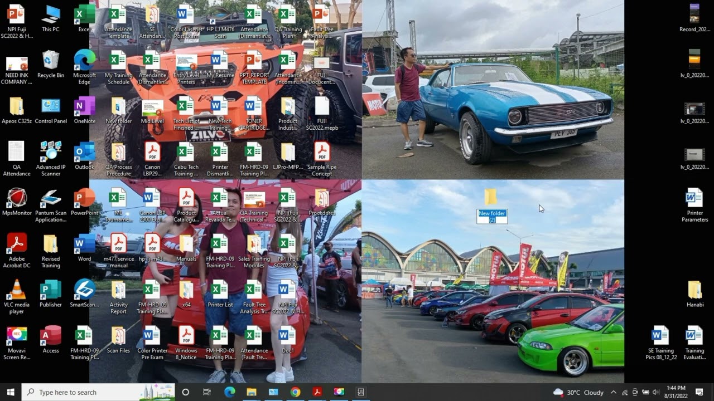Open Google Chrome from the taskbar
This screenshot has width=714, height=401.
295,392
